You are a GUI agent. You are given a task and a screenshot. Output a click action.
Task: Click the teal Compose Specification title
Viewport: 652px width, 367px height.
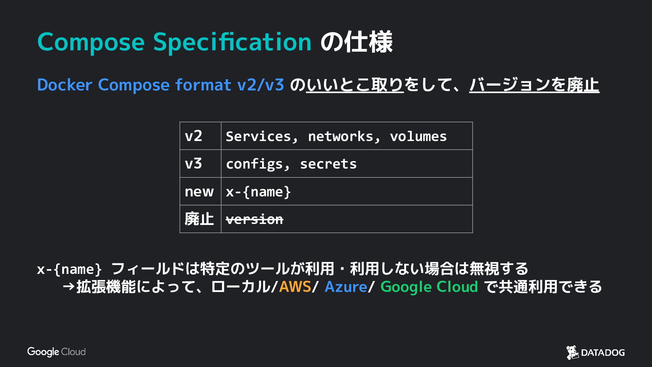pyautogui.click(x=174, y=42)
